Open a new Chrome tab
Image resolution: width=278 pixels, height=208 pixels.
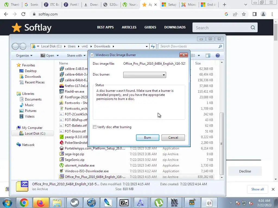click(225, 5)
